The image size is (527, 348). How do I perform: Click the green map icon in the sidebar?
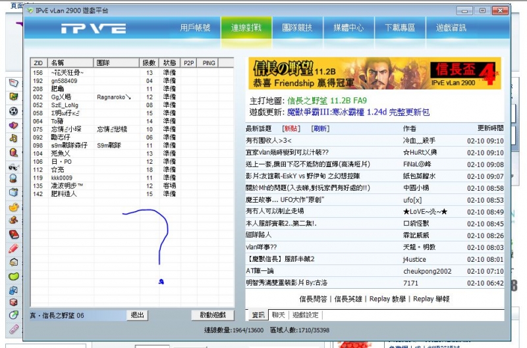[x=13, y=97]
